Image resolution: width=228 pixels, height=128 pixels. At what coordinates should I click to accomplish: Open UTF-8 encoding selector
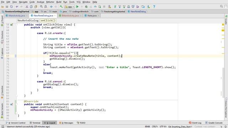pos(163,127)
